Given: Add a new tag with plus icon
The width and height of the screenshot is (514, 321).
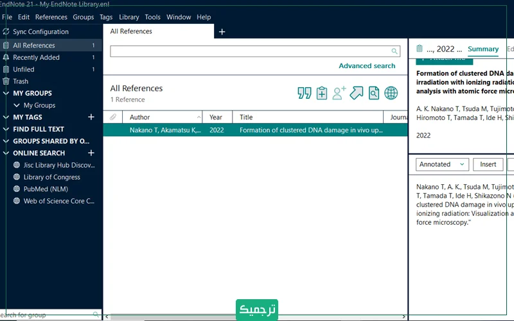Looking at the screenshot, I should pos(91,117).
